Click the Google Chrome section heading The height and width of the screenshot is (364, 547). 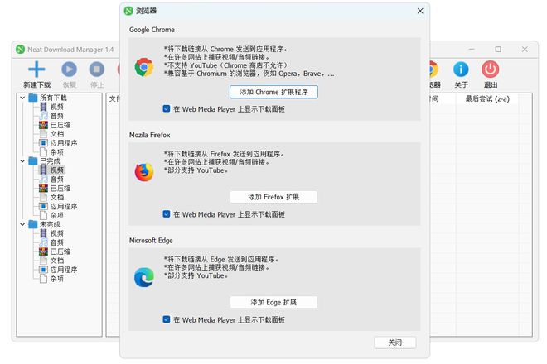click(152, 30)
